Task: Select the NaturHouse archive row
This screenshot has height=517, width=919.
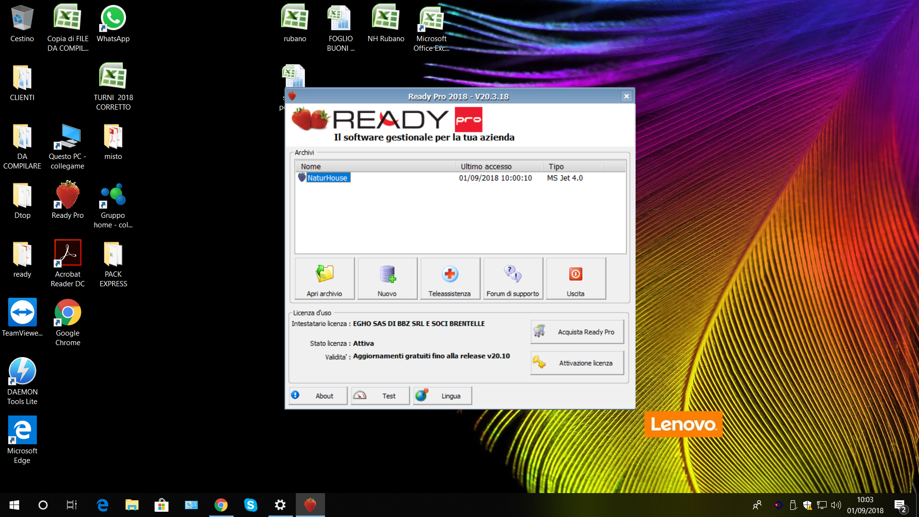Action: click(460, 178)
